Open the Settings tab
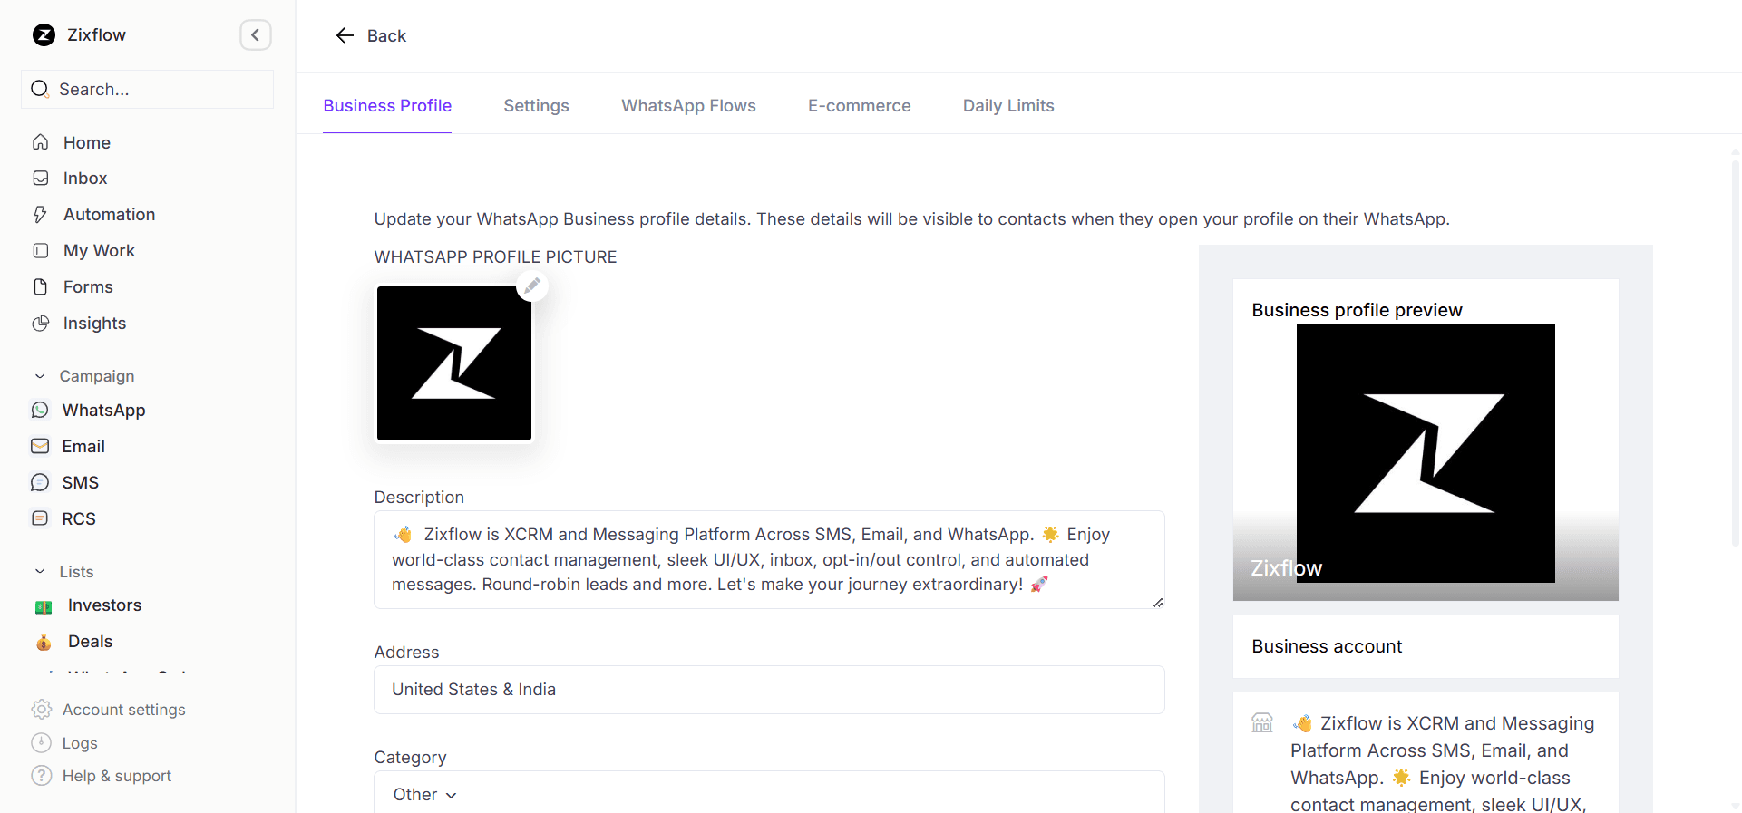 [x=536, y=106]
